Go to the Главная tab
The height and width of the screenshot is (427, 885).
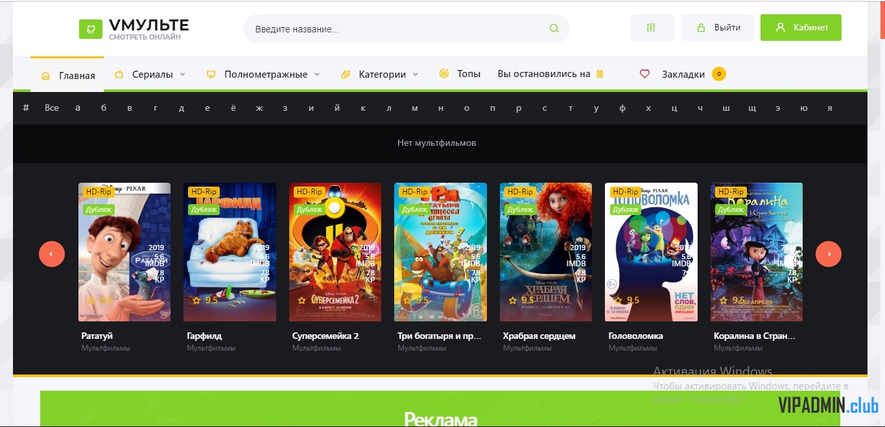pos(67,75)
